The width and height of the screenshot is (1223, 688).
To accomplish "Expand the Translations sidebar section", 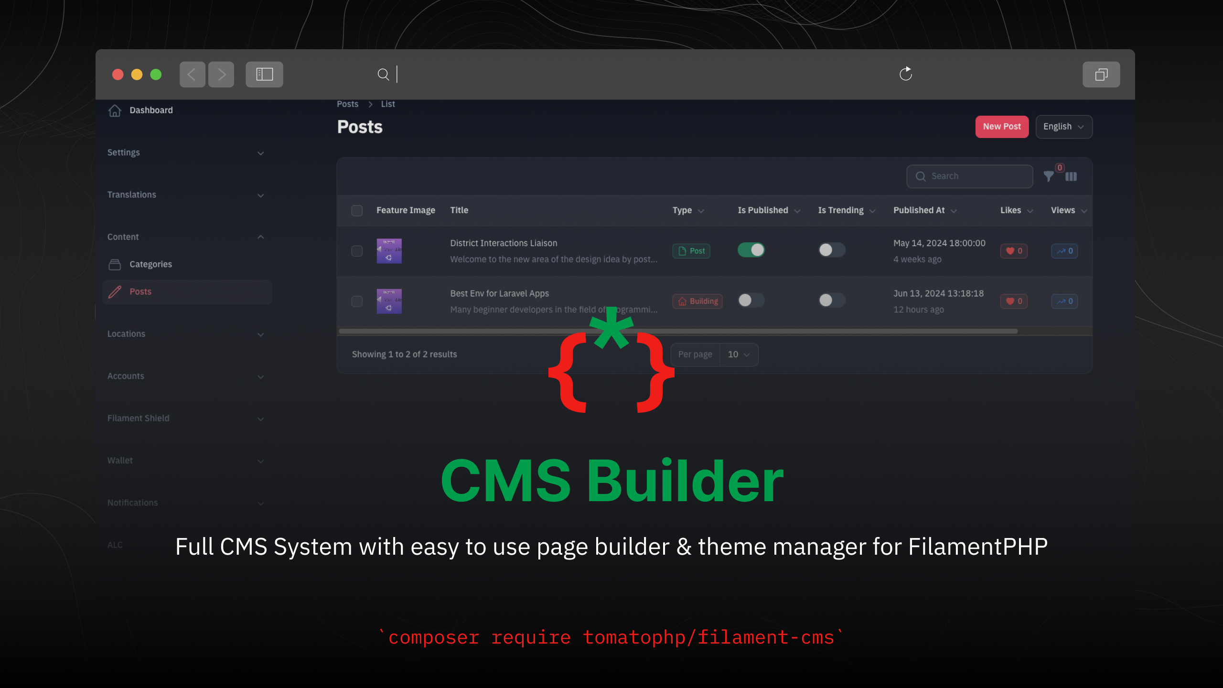I will coord(185,194).
